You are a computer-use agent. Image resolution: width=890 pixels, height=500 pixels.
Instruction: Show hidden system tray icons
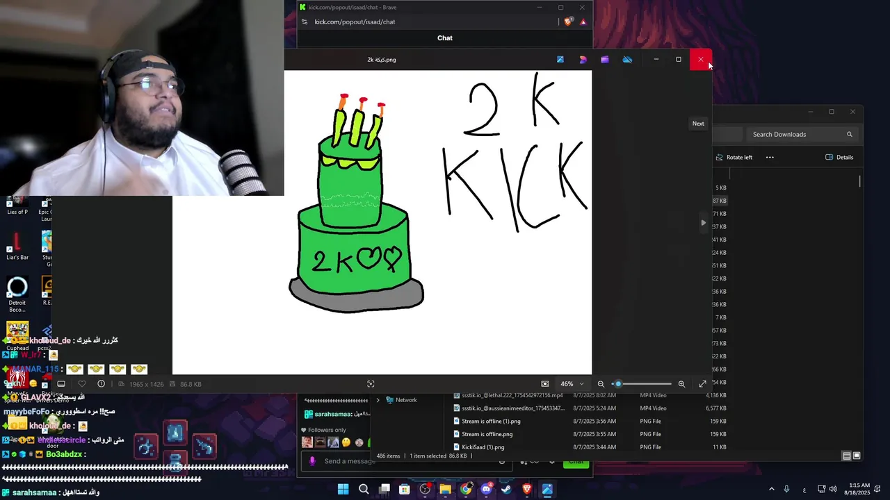tap(771, 489)
